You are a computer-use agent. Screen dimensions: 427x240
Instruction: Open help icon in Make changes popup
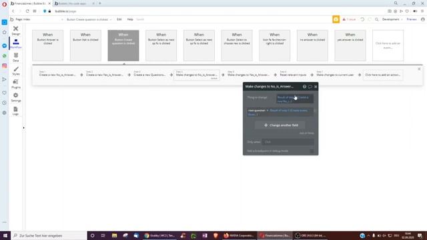(x=304, y=87)
